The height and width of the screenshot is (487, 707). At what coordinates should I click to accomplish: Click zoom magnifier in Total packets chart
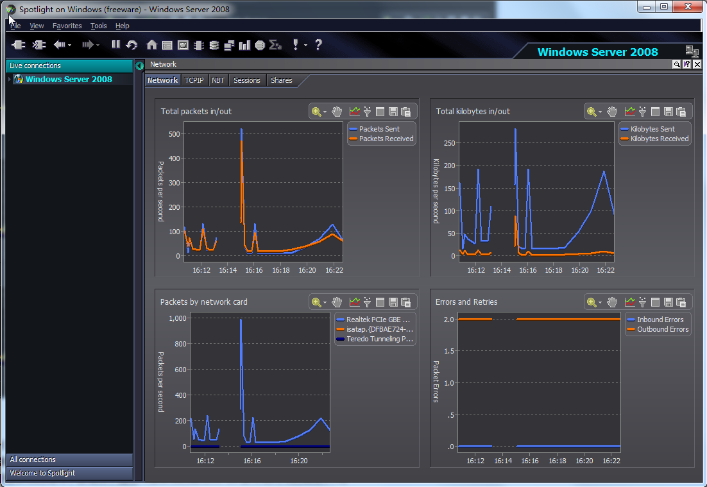point(316,112)
